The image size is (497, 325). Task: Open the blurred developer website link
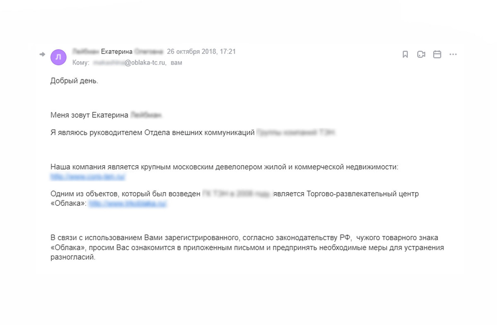coord(88,177)
